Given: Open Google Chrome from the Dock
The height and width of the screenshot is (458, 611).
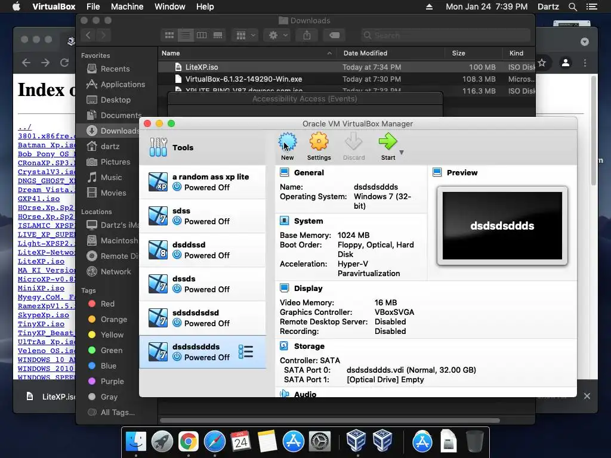Looking at the screenshot, I should pyautogui.click(x=188, y=442).
